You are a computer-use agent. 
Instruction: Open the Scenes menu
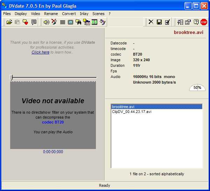tap(98, 14)
